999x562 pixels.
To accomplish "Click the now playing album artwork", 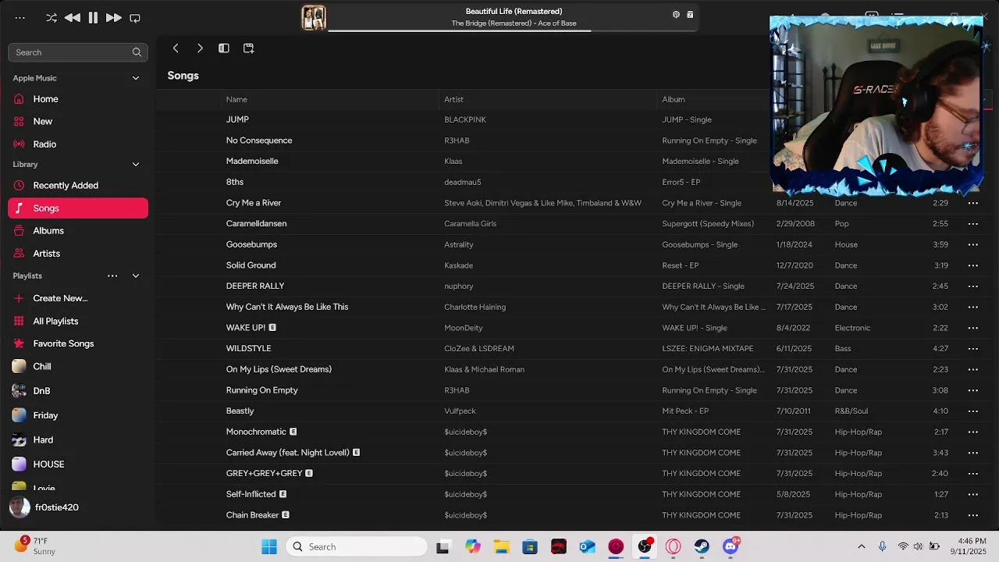I will (314, 17).
